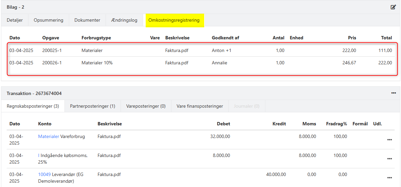Click the I account link for købsmoms

point(39,155)
